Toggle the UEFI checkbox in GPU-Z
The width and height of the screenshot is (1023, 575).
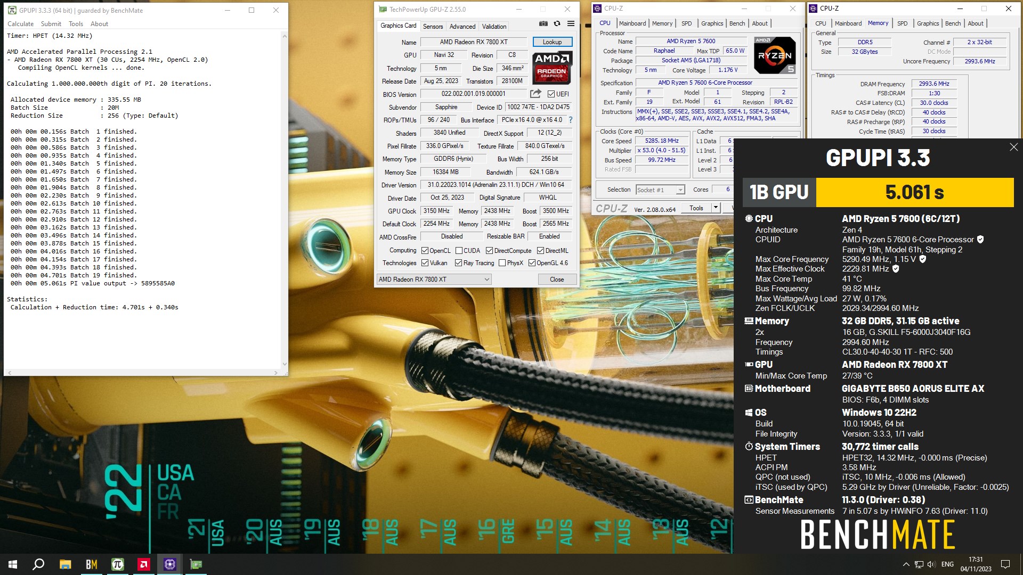pyautogui.click(x=551, y=94)
